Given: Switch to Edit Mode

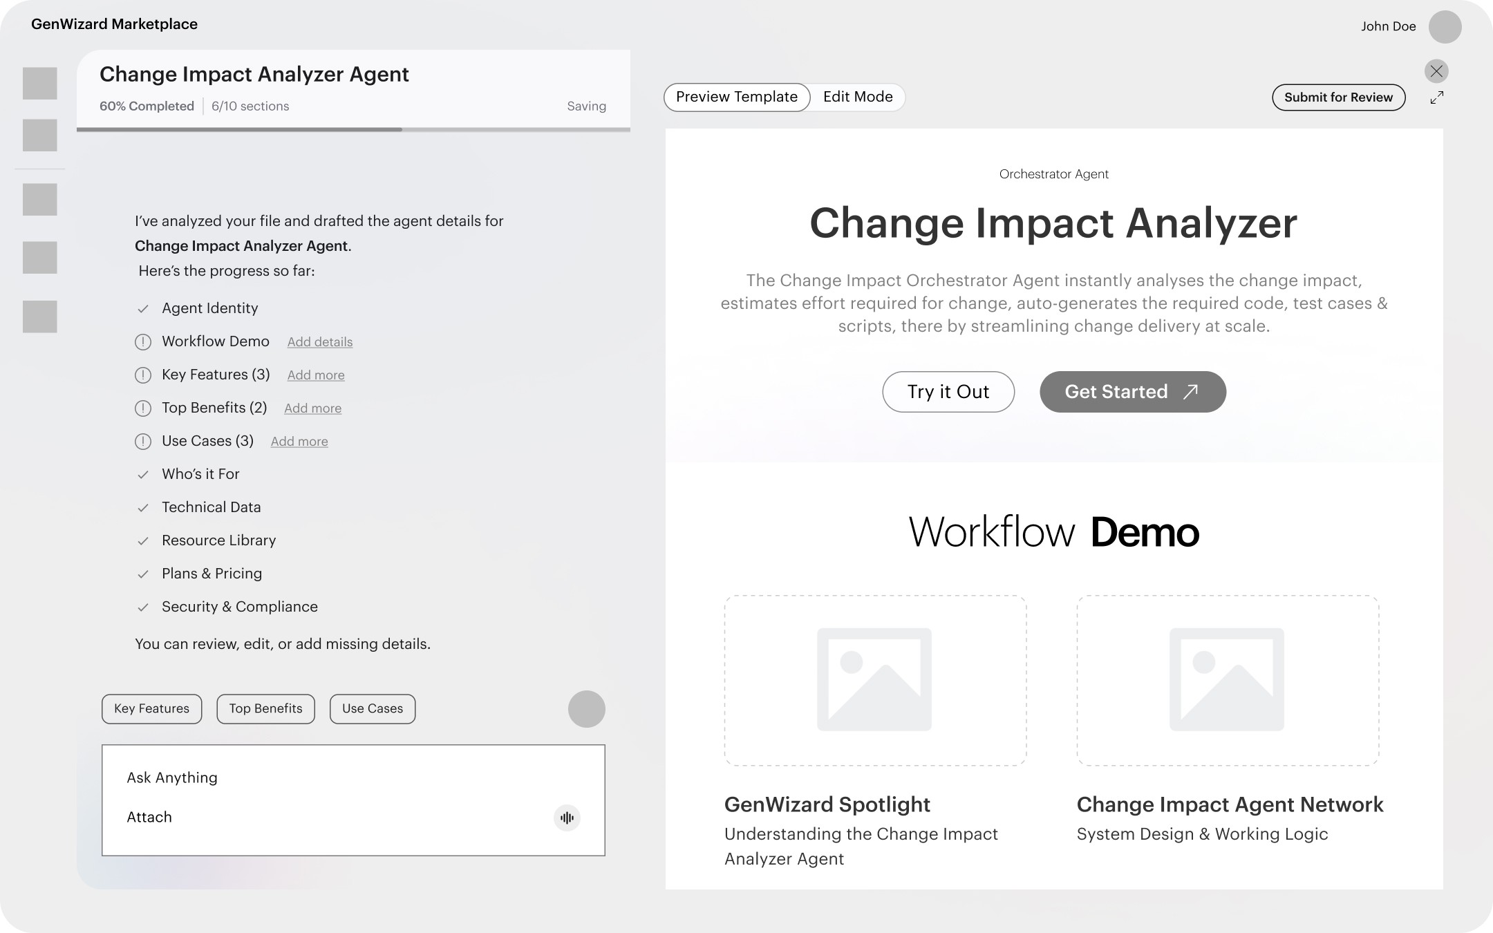Looking at the screenshot, I should point(858,97).
